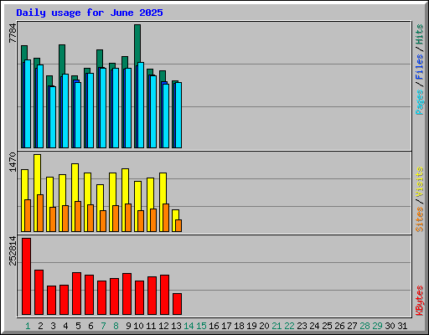Click the orange "Sites" legend label
The width and height of the screenshot is (429, 335).
(420, 219)
